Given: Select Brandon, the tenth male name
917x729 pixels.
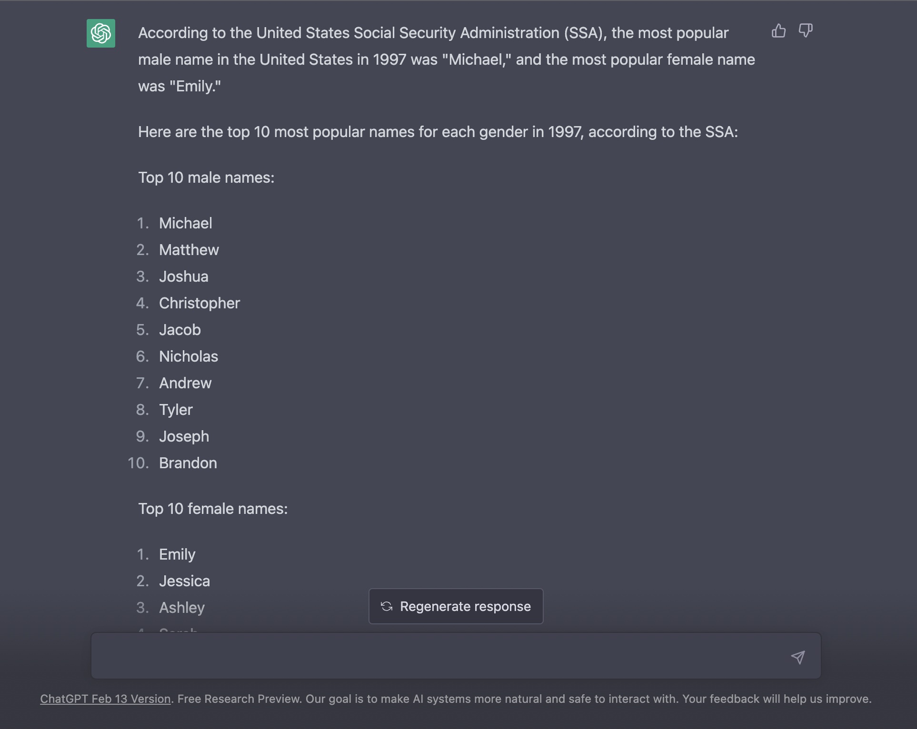Looking at the screenshot, I should point(188,463).
